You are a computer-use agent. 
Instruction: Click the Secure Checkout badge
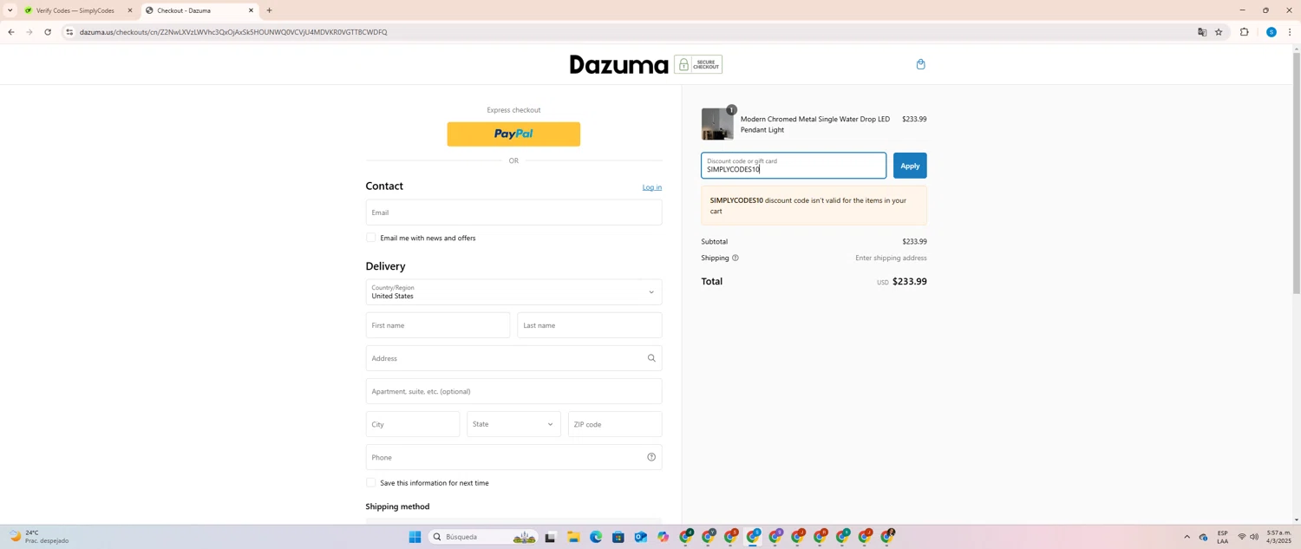[x=698, y=64]
